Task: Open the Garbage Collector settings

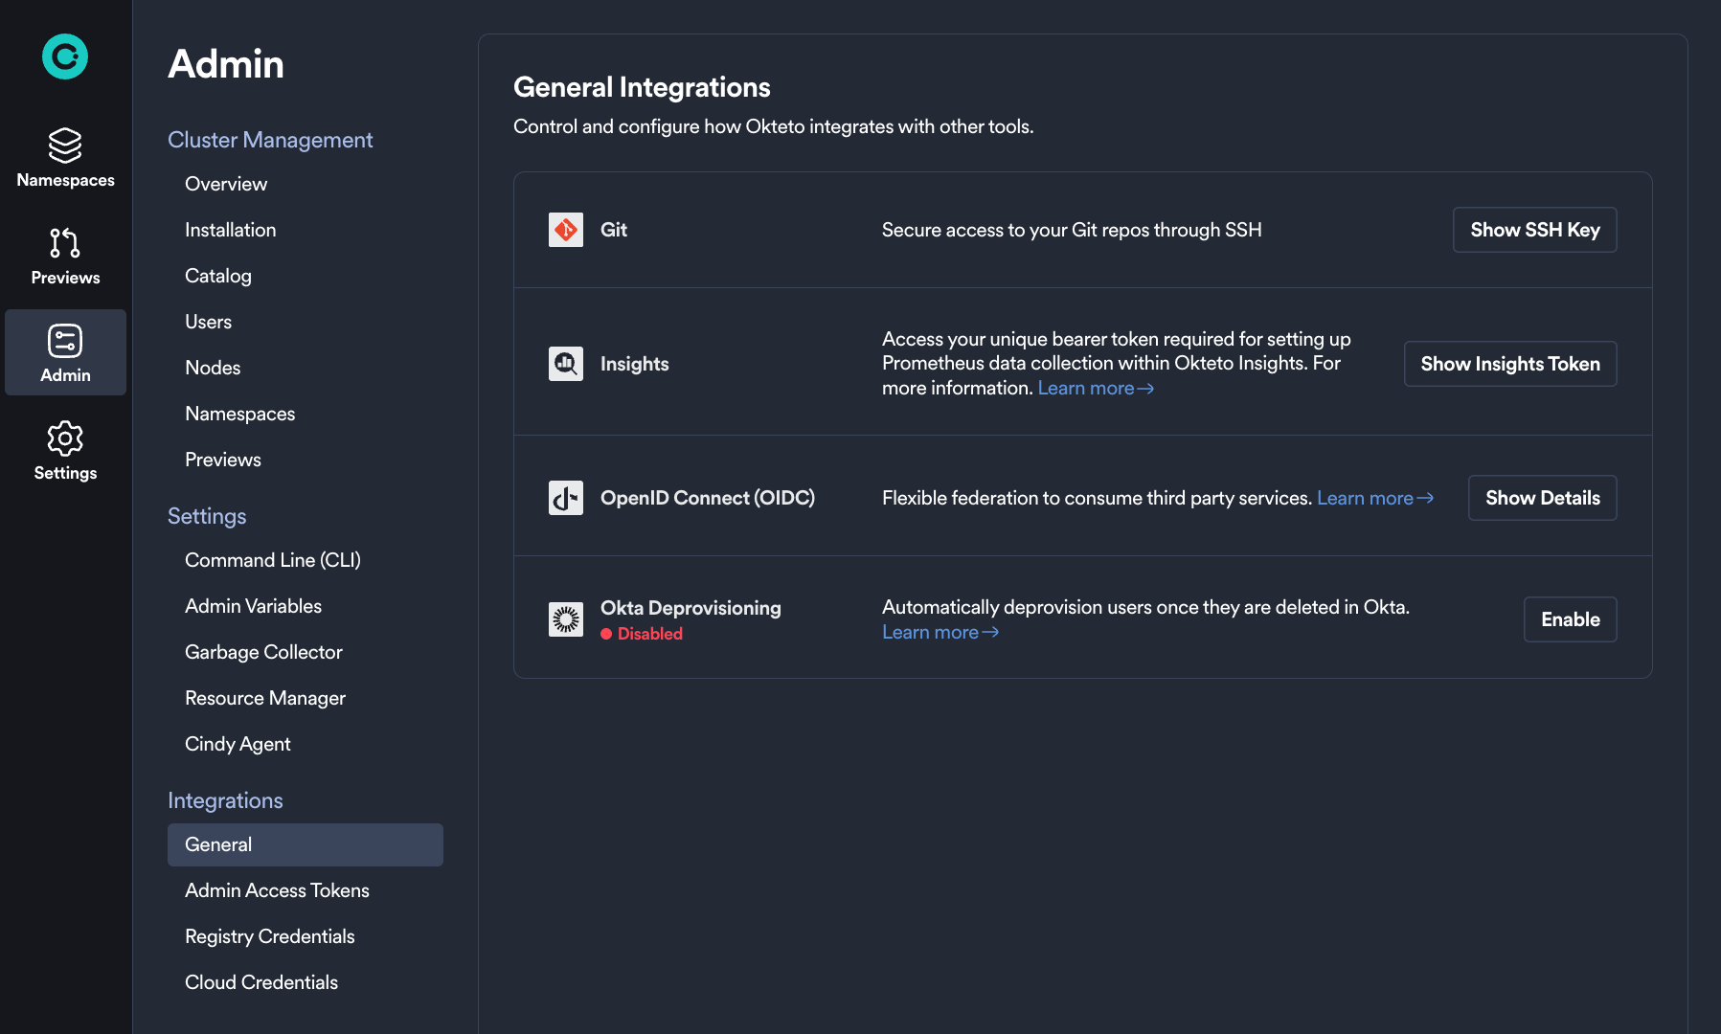Action: click(263, 652)
